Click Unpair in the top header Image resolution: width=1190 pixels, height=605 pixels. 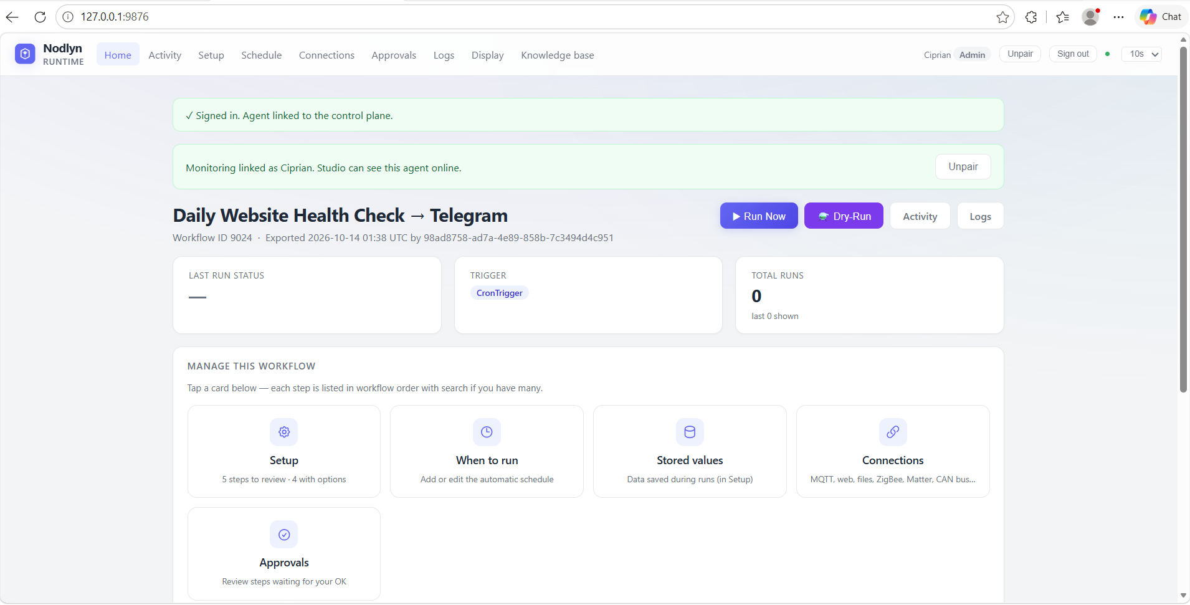click(x=1020, y=54)
